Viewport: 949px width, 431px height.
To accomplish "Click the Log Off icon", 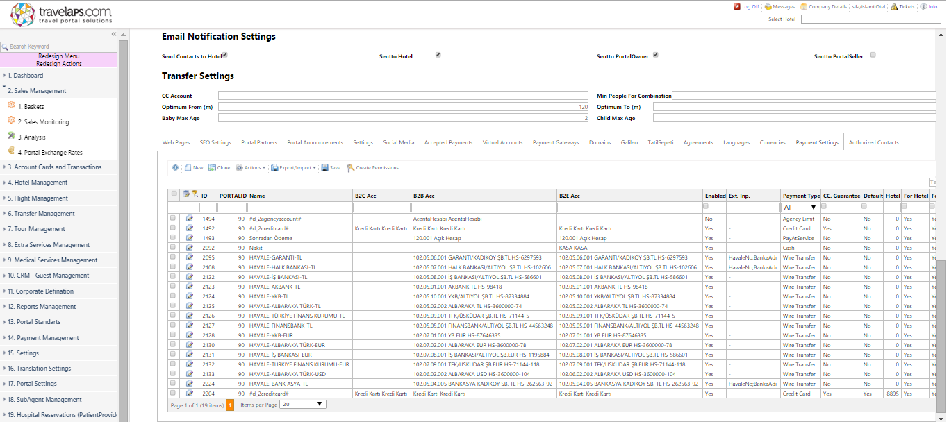I will (x=737, y=6).
